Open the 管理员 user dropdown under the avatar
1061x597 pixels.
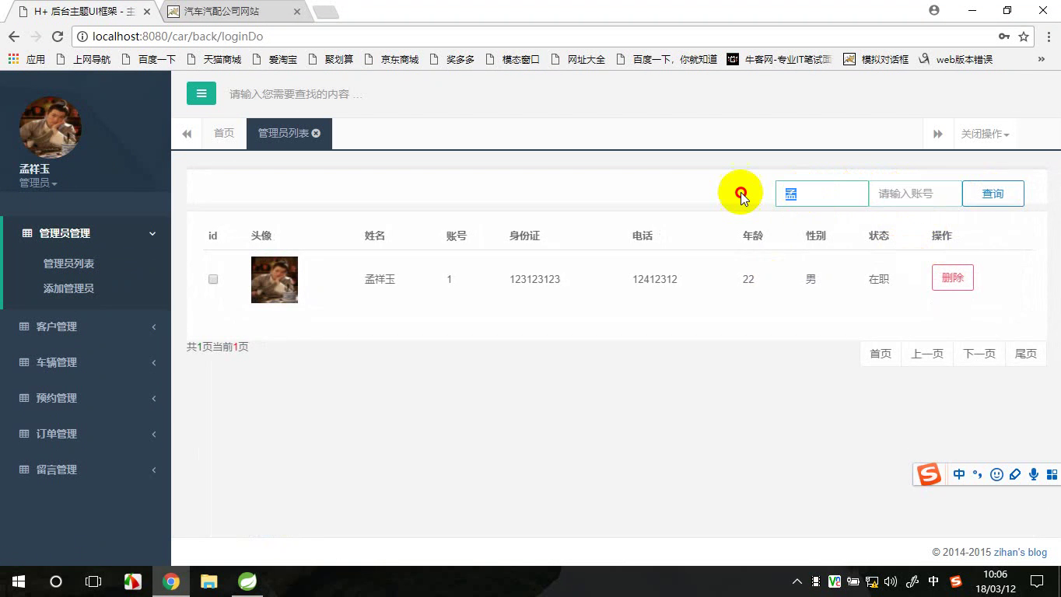38,183
